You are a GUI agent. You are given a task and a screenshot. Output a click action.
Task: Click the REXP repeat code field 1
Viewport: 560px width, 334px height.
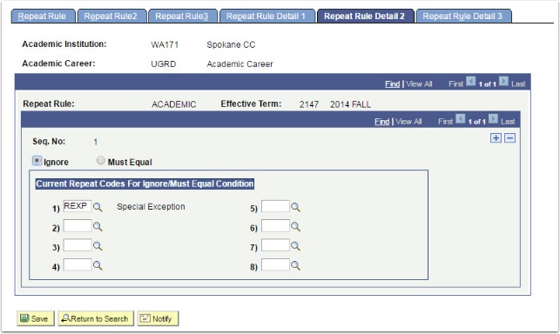78,206
